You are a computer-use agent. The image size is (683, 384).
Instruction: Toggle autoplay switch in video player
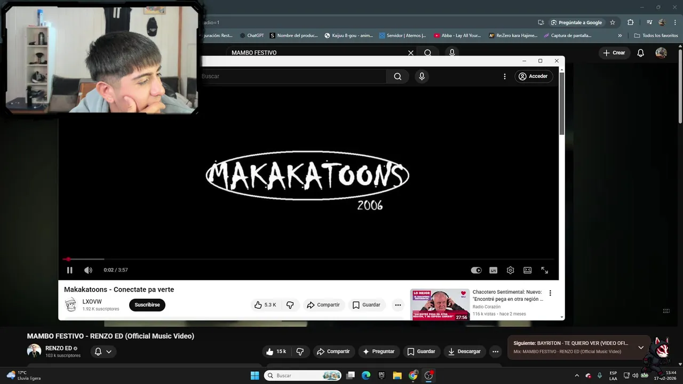tap(476, 270)
